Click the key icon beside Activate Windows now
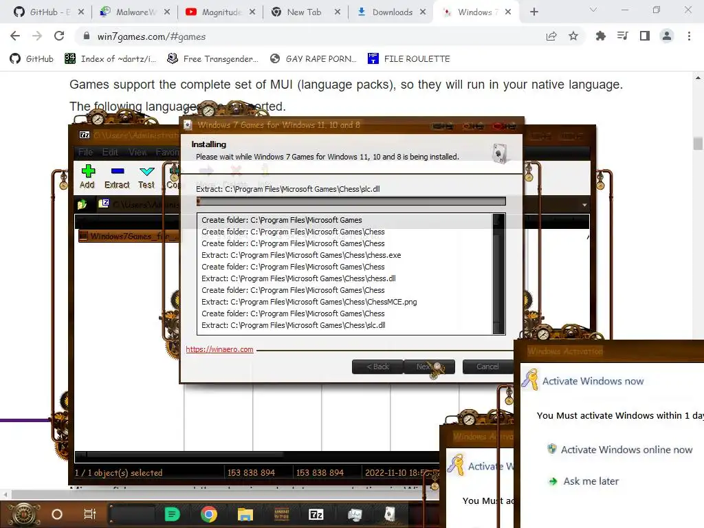This screenshot has width=704, height=528. coord(530,379)
